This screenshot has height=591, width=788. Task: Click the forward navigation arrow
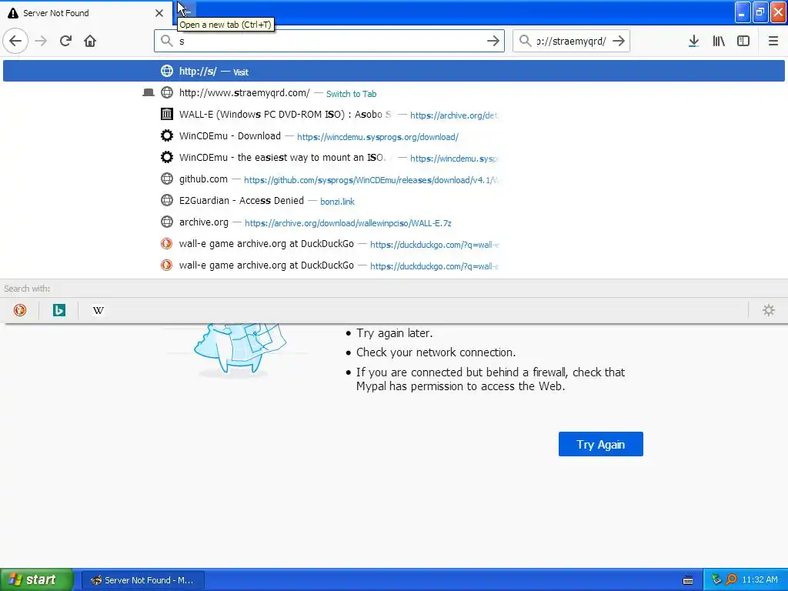(x=41, y=41)
